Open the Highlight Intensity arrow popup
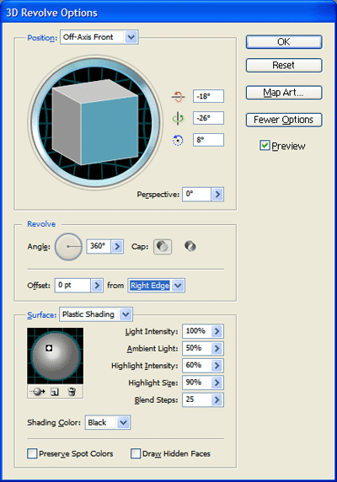The height and width of the screenshot is (482, 337). pos(217,366)
